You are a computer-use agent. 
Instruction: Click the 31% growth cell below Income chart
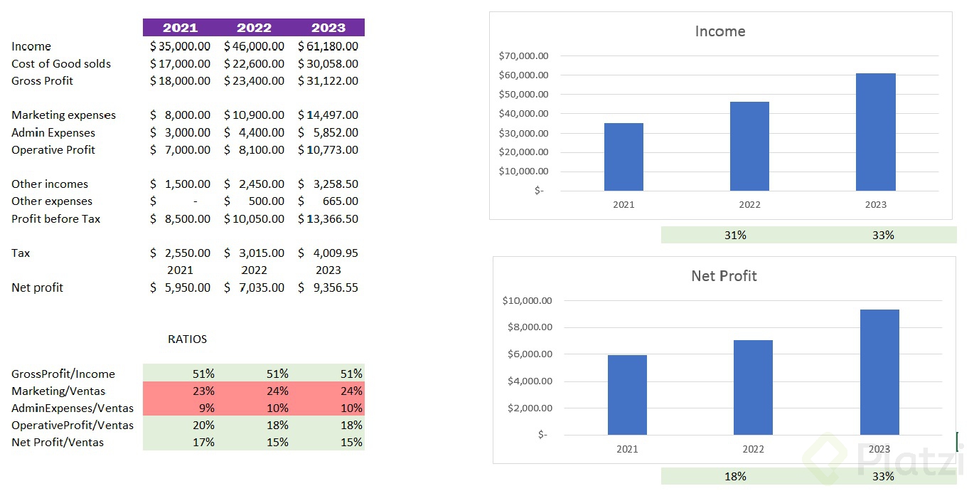735,235
